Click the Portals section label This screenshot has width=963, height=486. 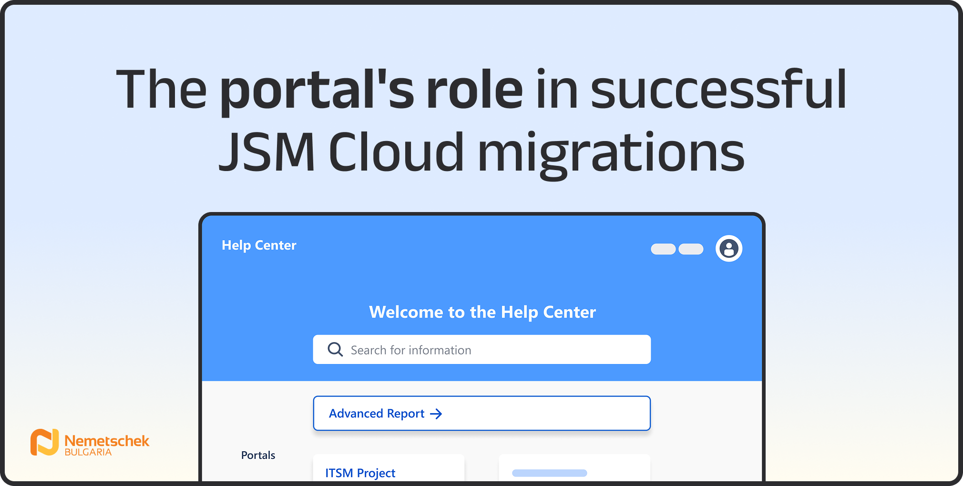[258, 455]
